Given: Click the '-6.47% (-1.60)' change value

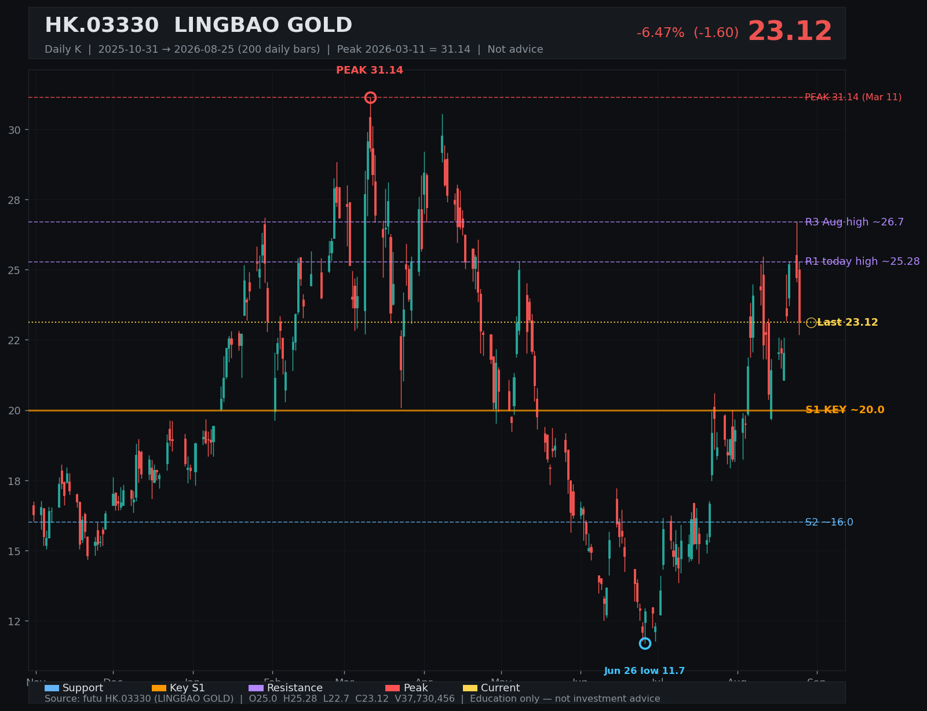Looking at the screenshot, I should (x=688, y=33).
